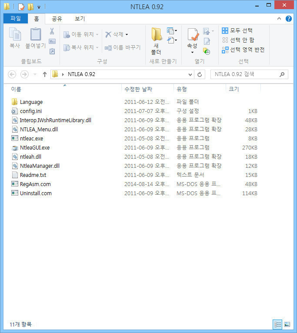The height and width of the screenshot is (333, 297).
Task: Select the Language folder
Action: [31, 102]
